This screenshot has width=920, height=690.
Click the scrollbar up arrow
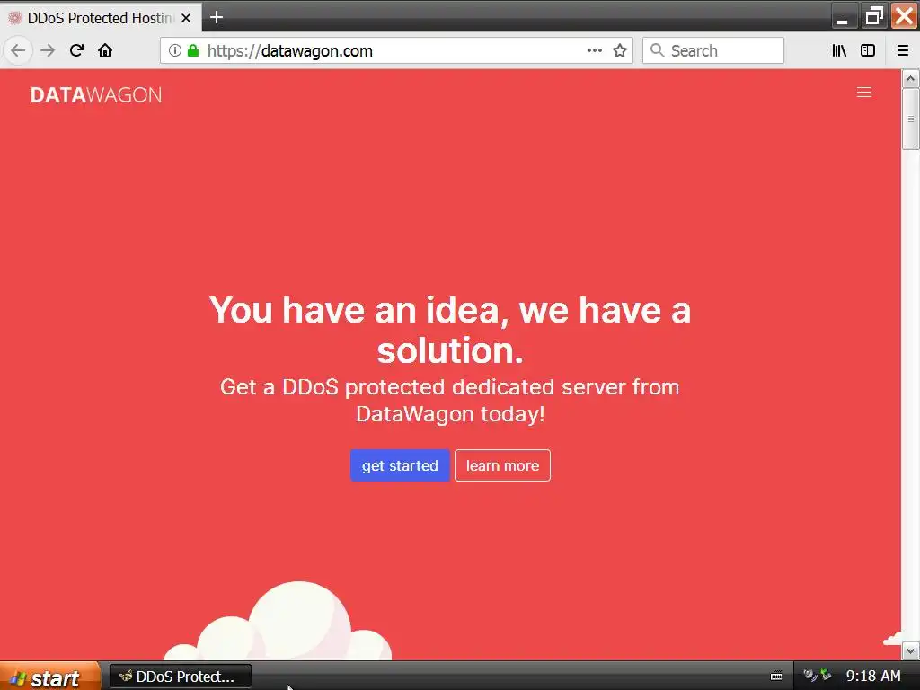pyautogui.click(x=910, y=78)
